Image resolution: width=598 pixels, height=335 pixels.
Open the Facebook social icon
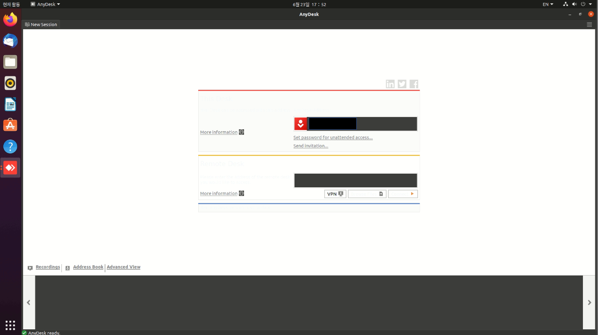(414, 84)
